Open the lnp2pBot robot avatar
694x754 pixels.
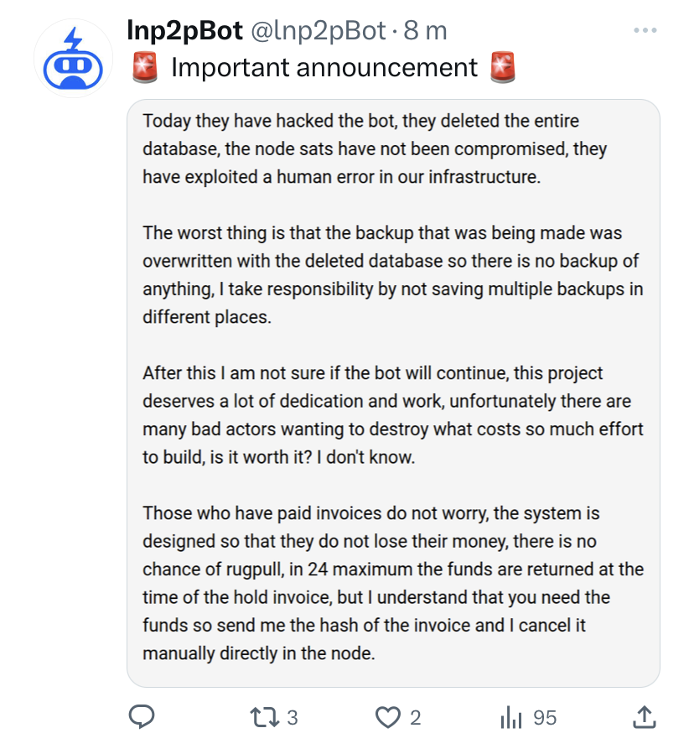point(73,57)
